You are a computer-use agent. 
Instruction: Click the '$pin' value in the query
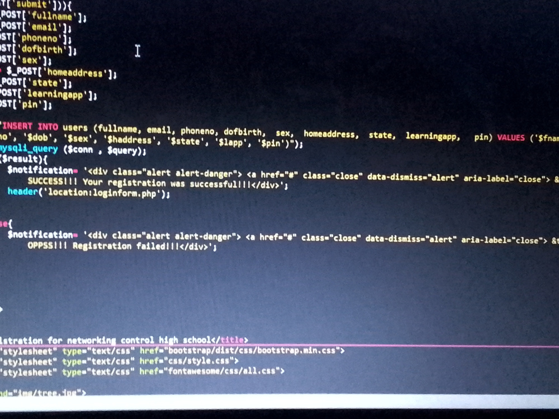[271, 143]
